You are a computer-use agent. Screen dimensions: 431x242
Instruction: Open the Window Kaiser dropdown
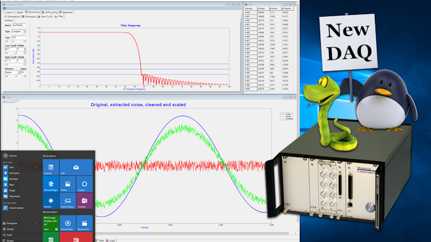[x=12, y=72]
